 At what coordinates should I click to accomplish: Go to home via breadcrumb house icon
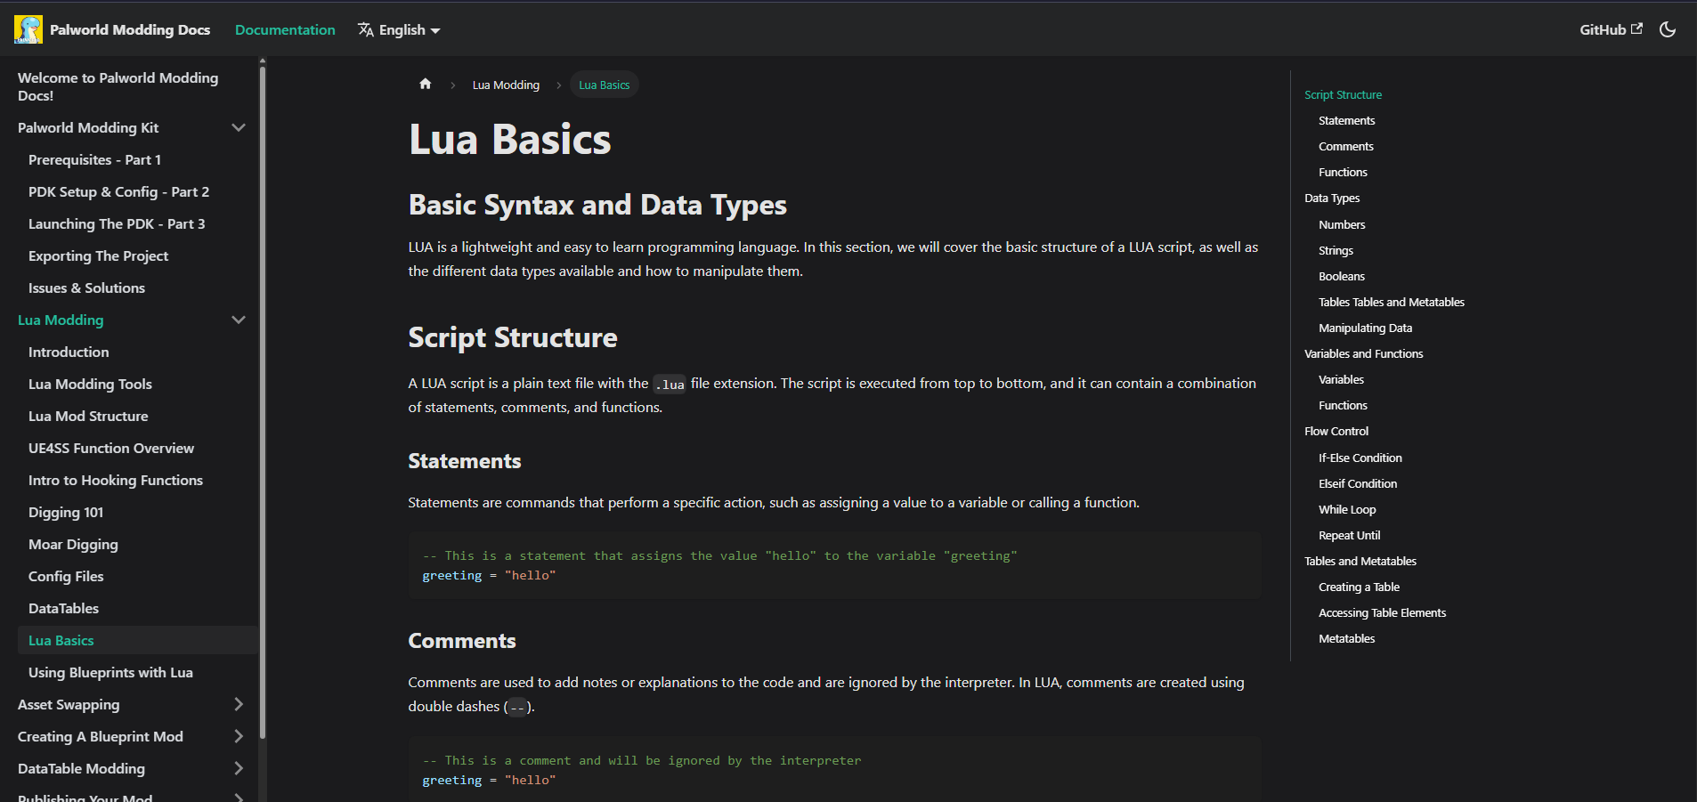coord(425,84)
